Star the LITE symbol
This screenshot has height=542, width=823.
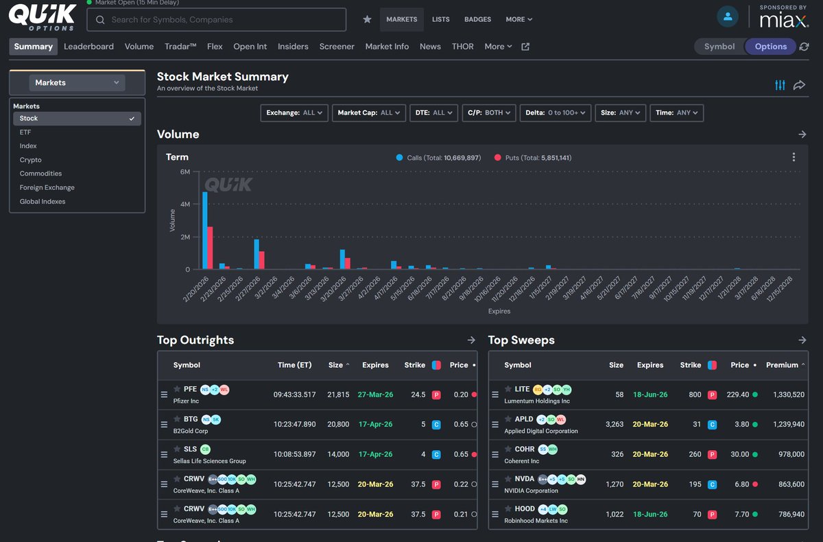tap(508, 389)
